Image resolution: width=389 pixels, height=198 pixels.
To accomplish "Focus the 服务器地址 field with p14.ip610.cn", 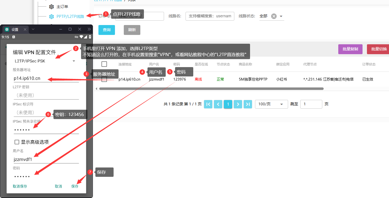I will pos(46,78).
